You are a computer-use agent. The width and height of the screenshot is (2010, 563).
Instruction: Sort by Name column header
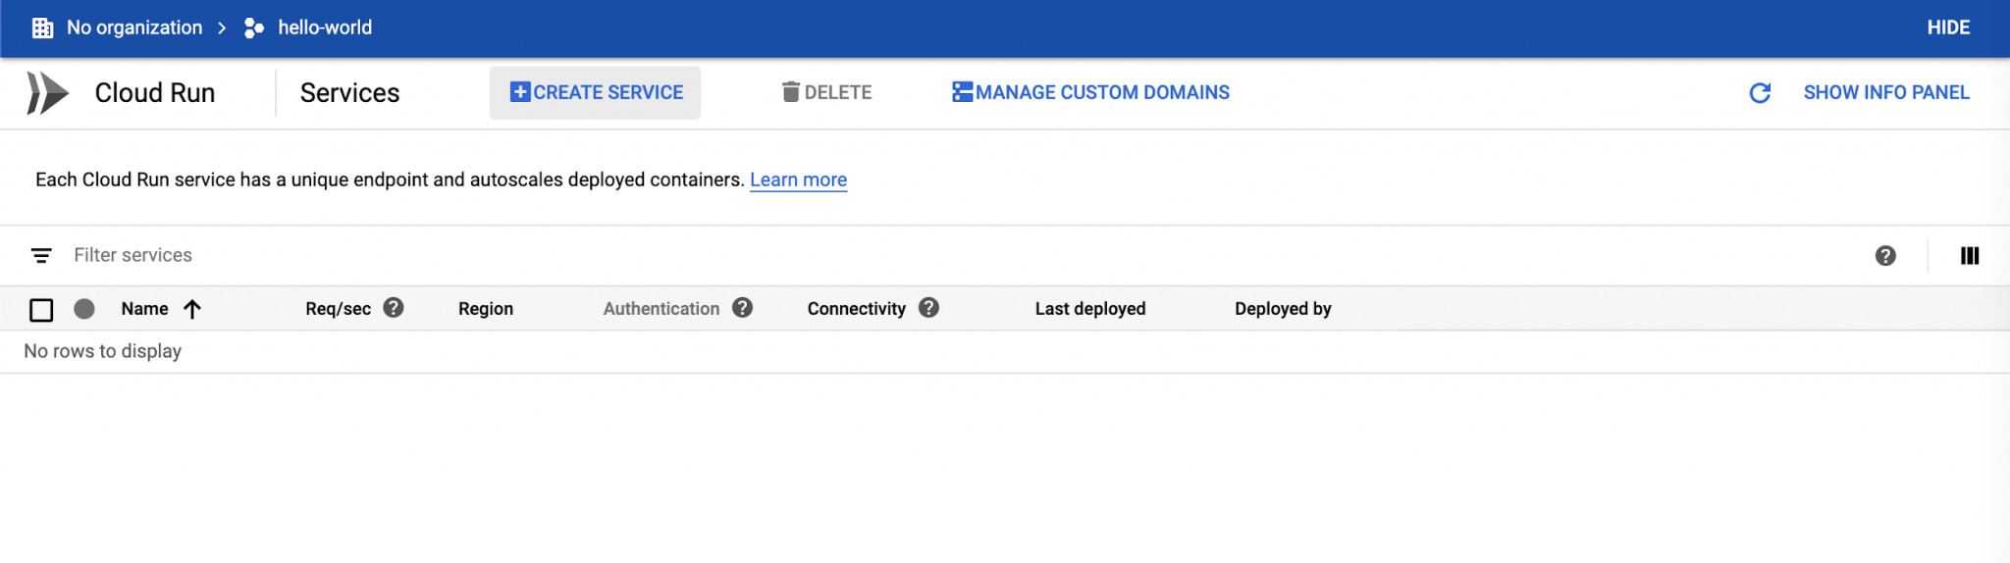coord(144,309)
